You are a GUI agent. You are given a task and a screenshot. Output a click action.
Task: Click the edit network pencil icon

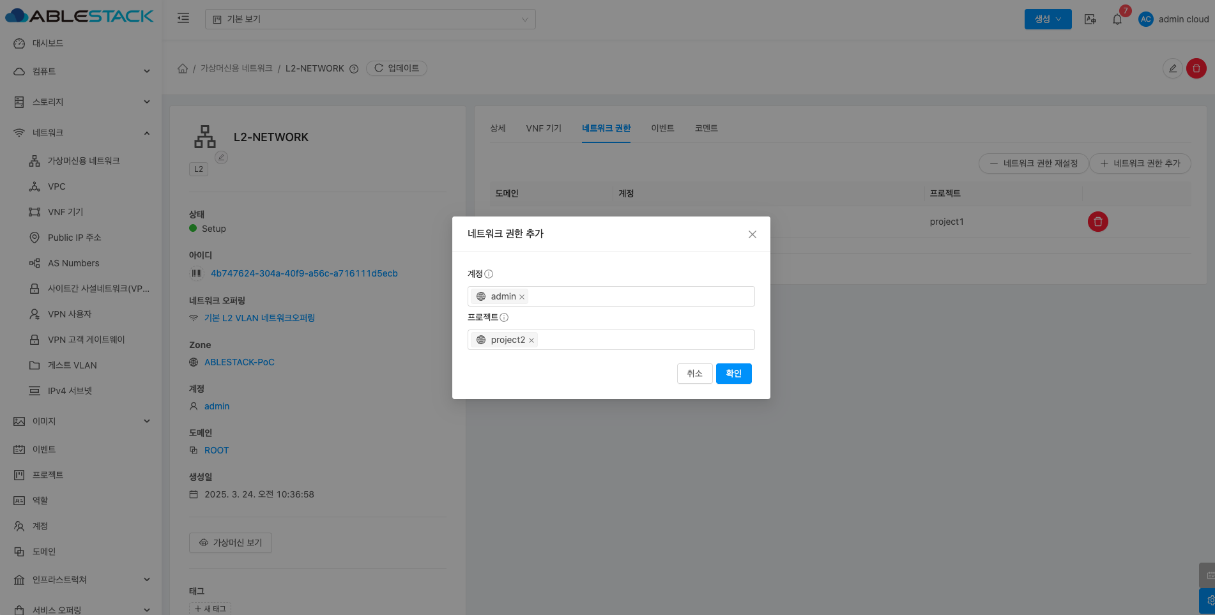coord(1172,68)
